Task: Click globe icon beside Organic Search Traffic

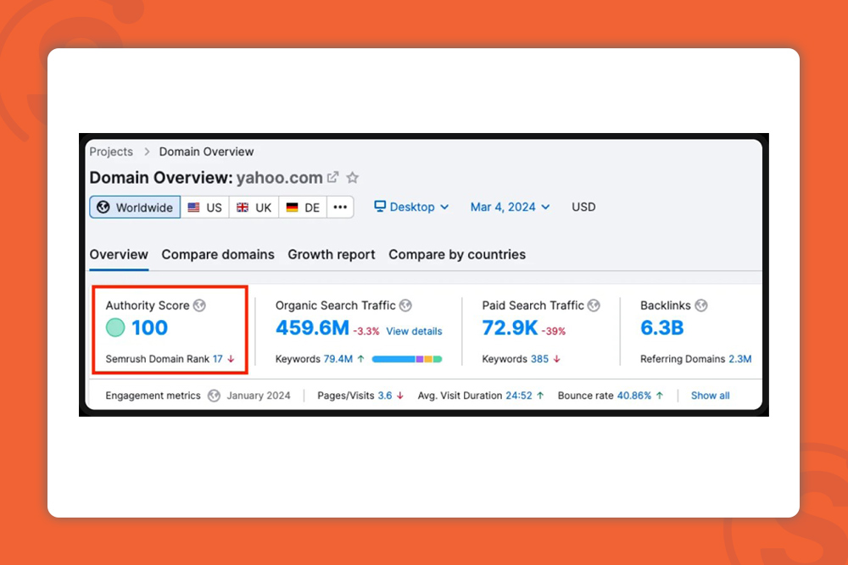Action: [405, 305]
